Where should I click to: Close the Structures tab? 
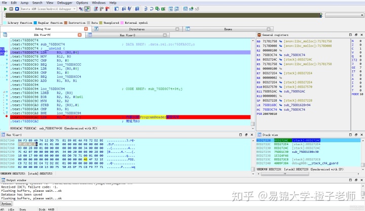pos(177,29)
